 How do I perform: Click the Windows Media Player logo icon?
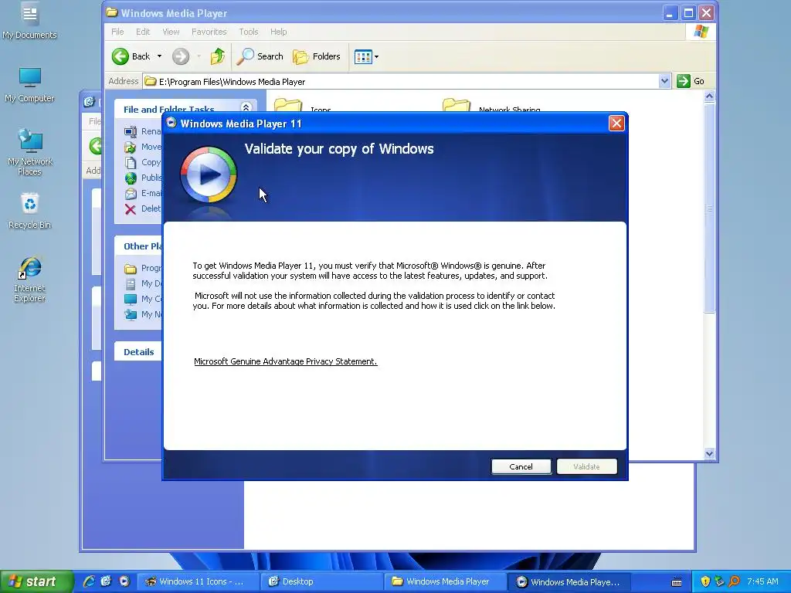coord(209,175)
